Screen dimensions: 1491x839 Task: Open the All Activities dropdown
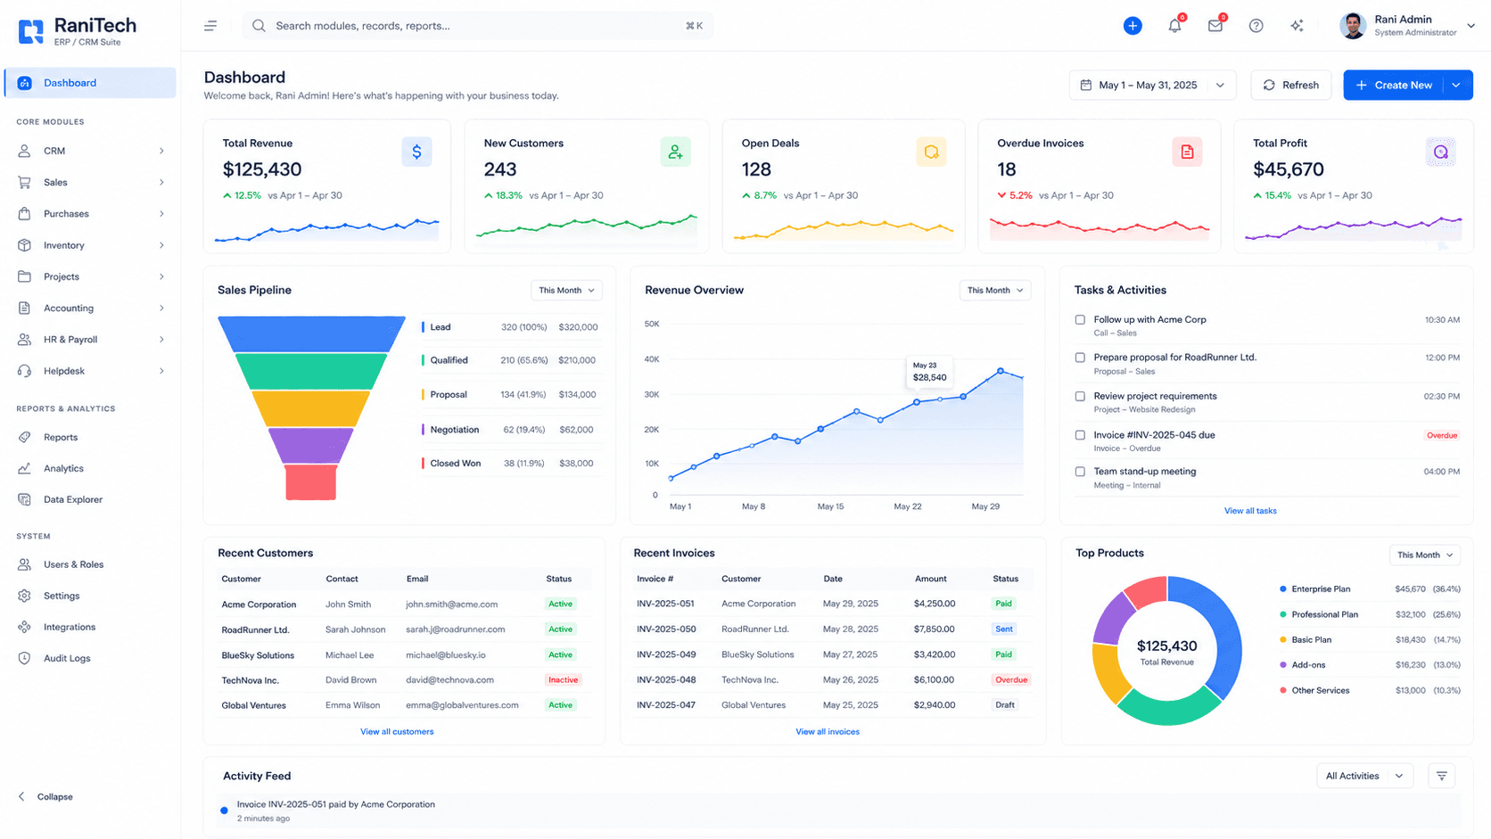1364,776
